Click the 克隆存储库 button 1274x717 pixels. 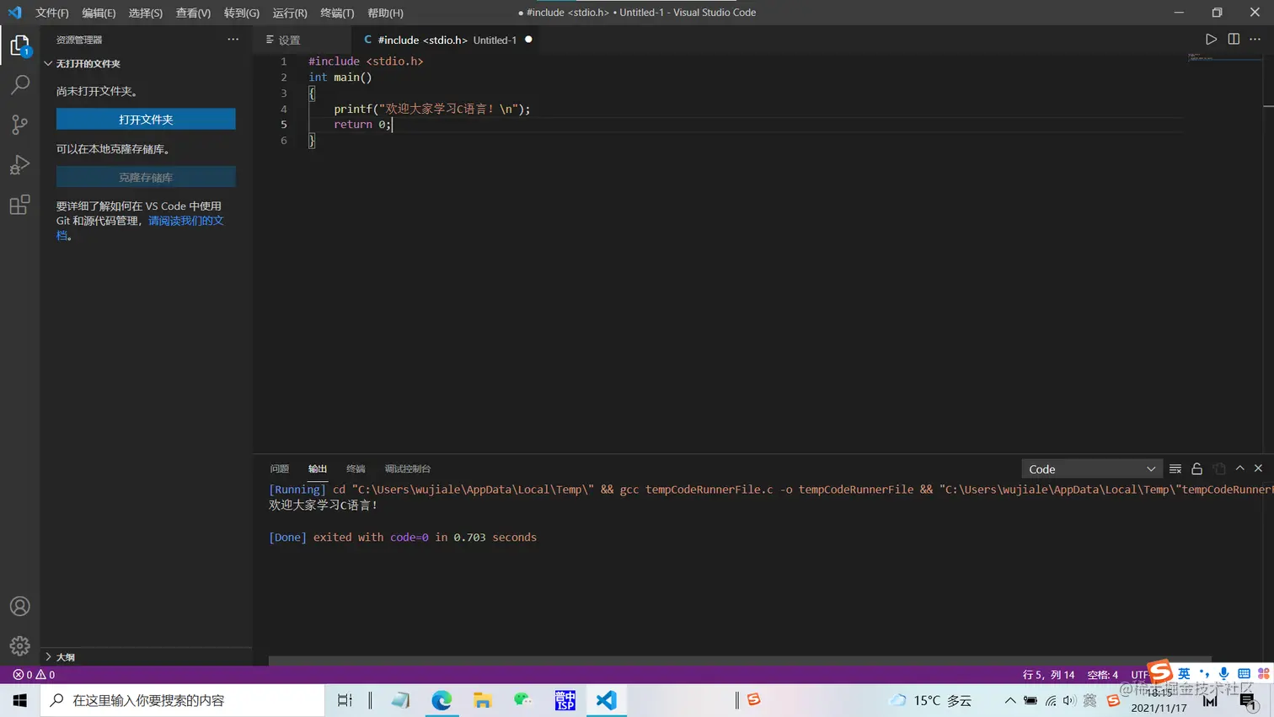[x=146, y=177]
